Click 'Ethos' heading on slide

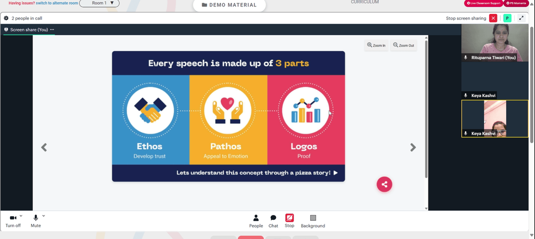tap(149, 146)
